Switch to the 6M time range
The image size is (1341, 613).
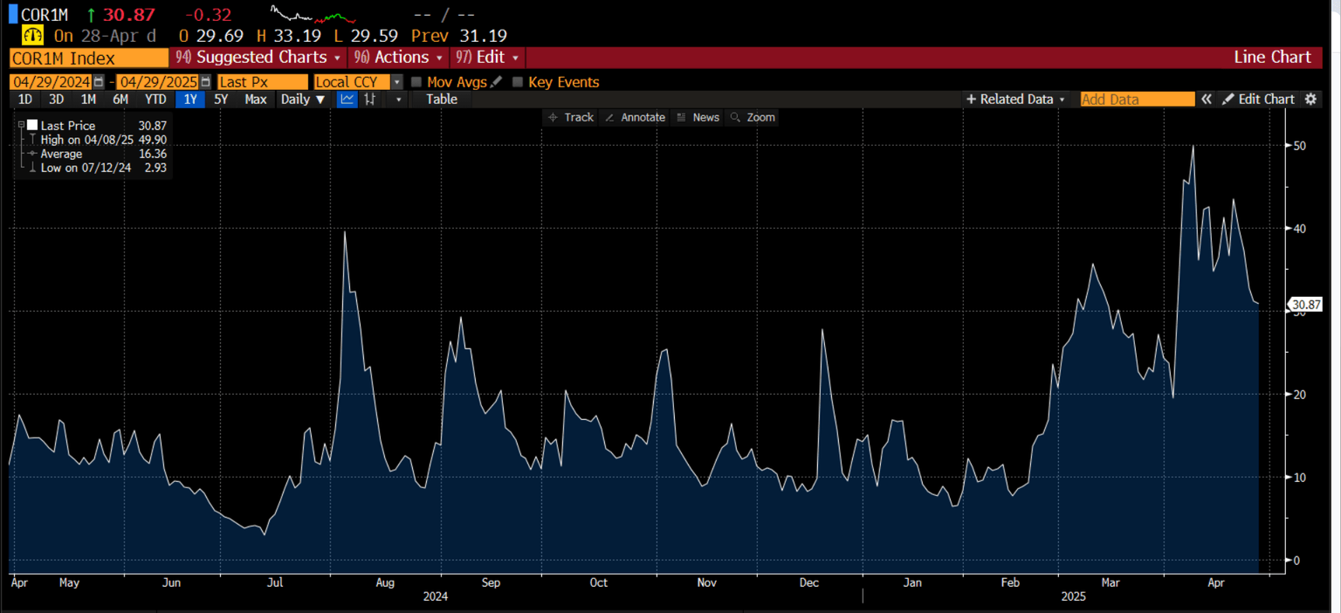tap(120, 100)
